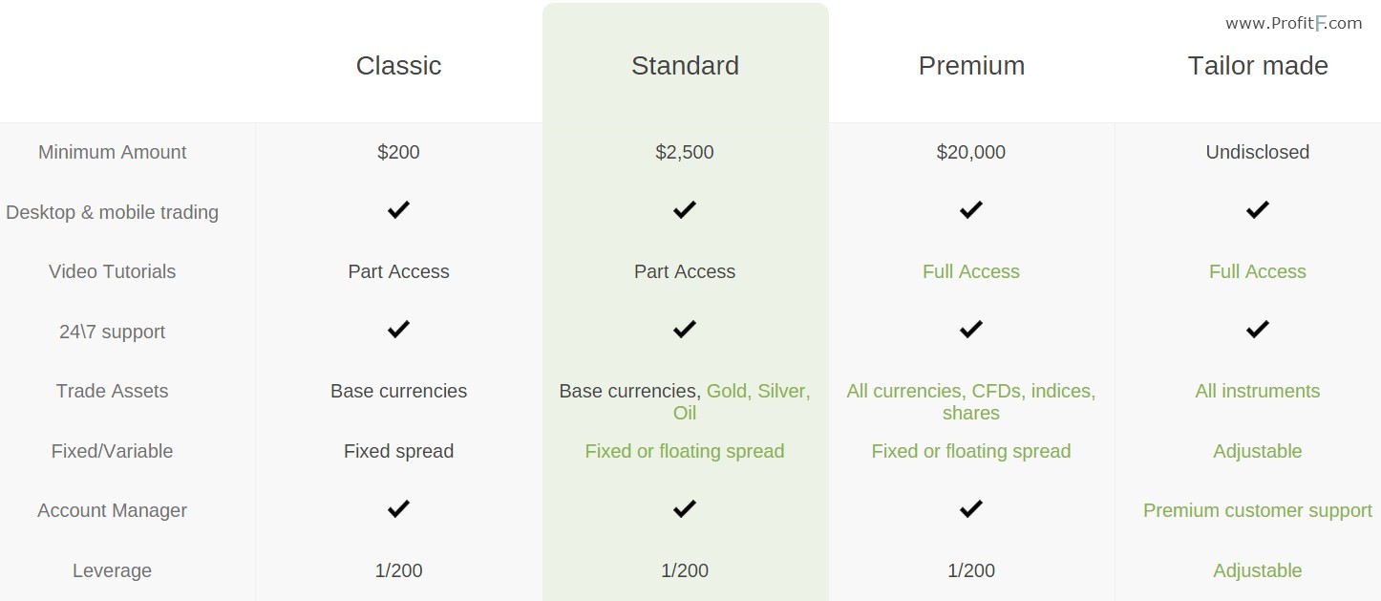This screenshot has width=1381, height=601.
Task: Click the Standard Account Manager checkmark
Action: pos(685,509)
